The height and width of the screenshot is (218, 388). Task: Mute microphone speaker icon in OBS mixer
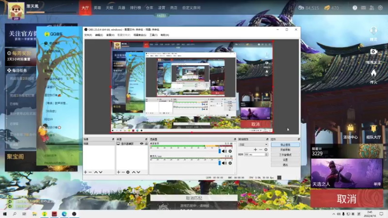coord(224,163)
